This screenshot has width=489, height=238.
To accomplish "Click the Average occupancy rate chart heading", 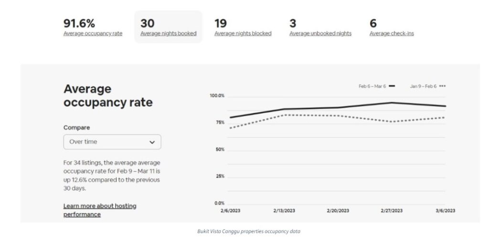I will 108,95.
